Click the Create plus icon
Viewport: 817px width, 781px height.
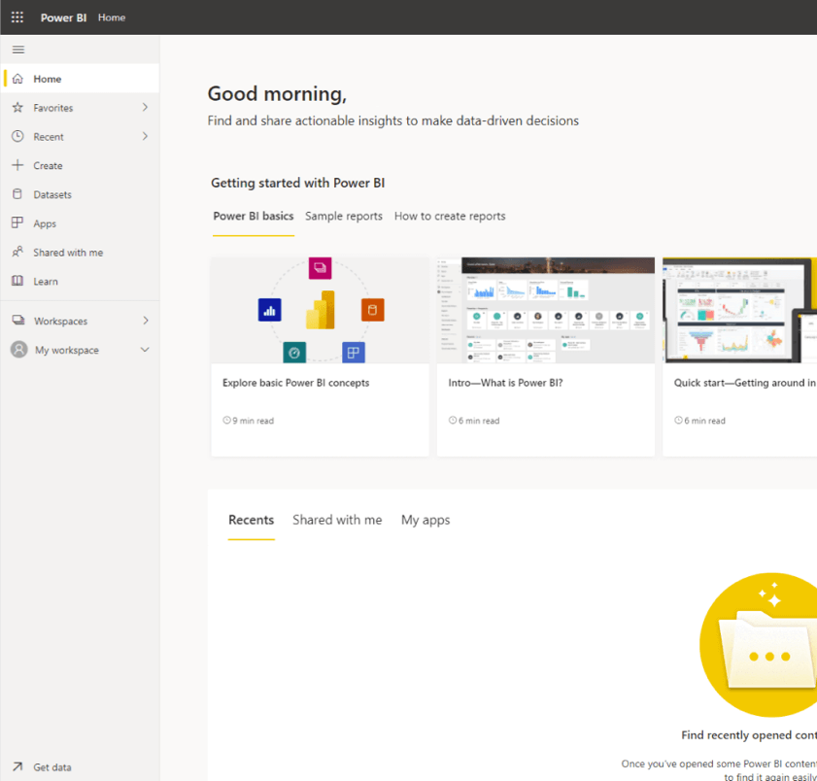(x=17, y=165)
